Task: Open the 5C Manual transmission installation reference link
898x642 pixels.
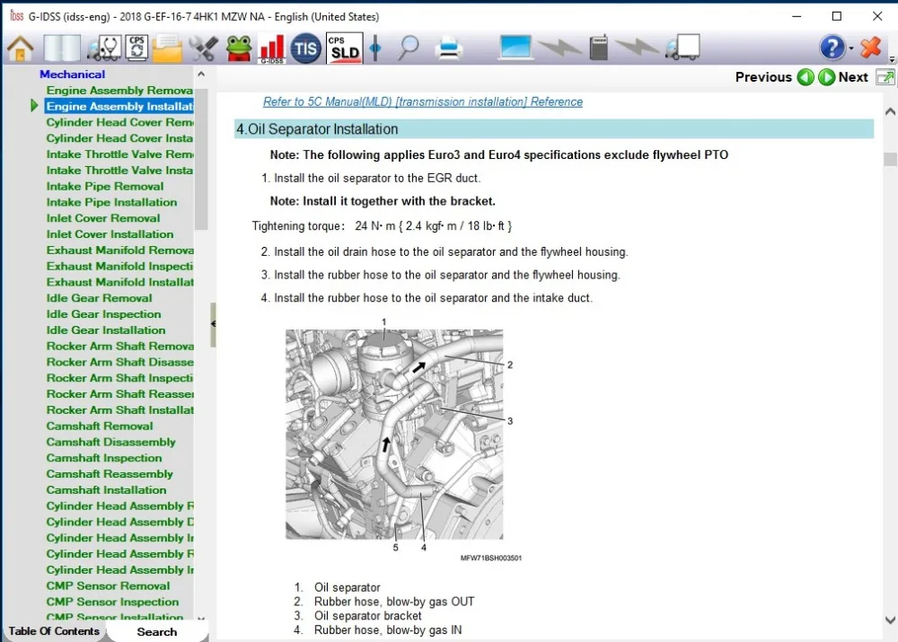Action: (423, 102)
